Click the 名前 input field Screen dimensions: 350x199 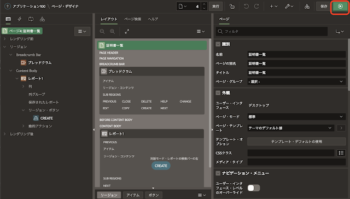[x=296, y=55]
